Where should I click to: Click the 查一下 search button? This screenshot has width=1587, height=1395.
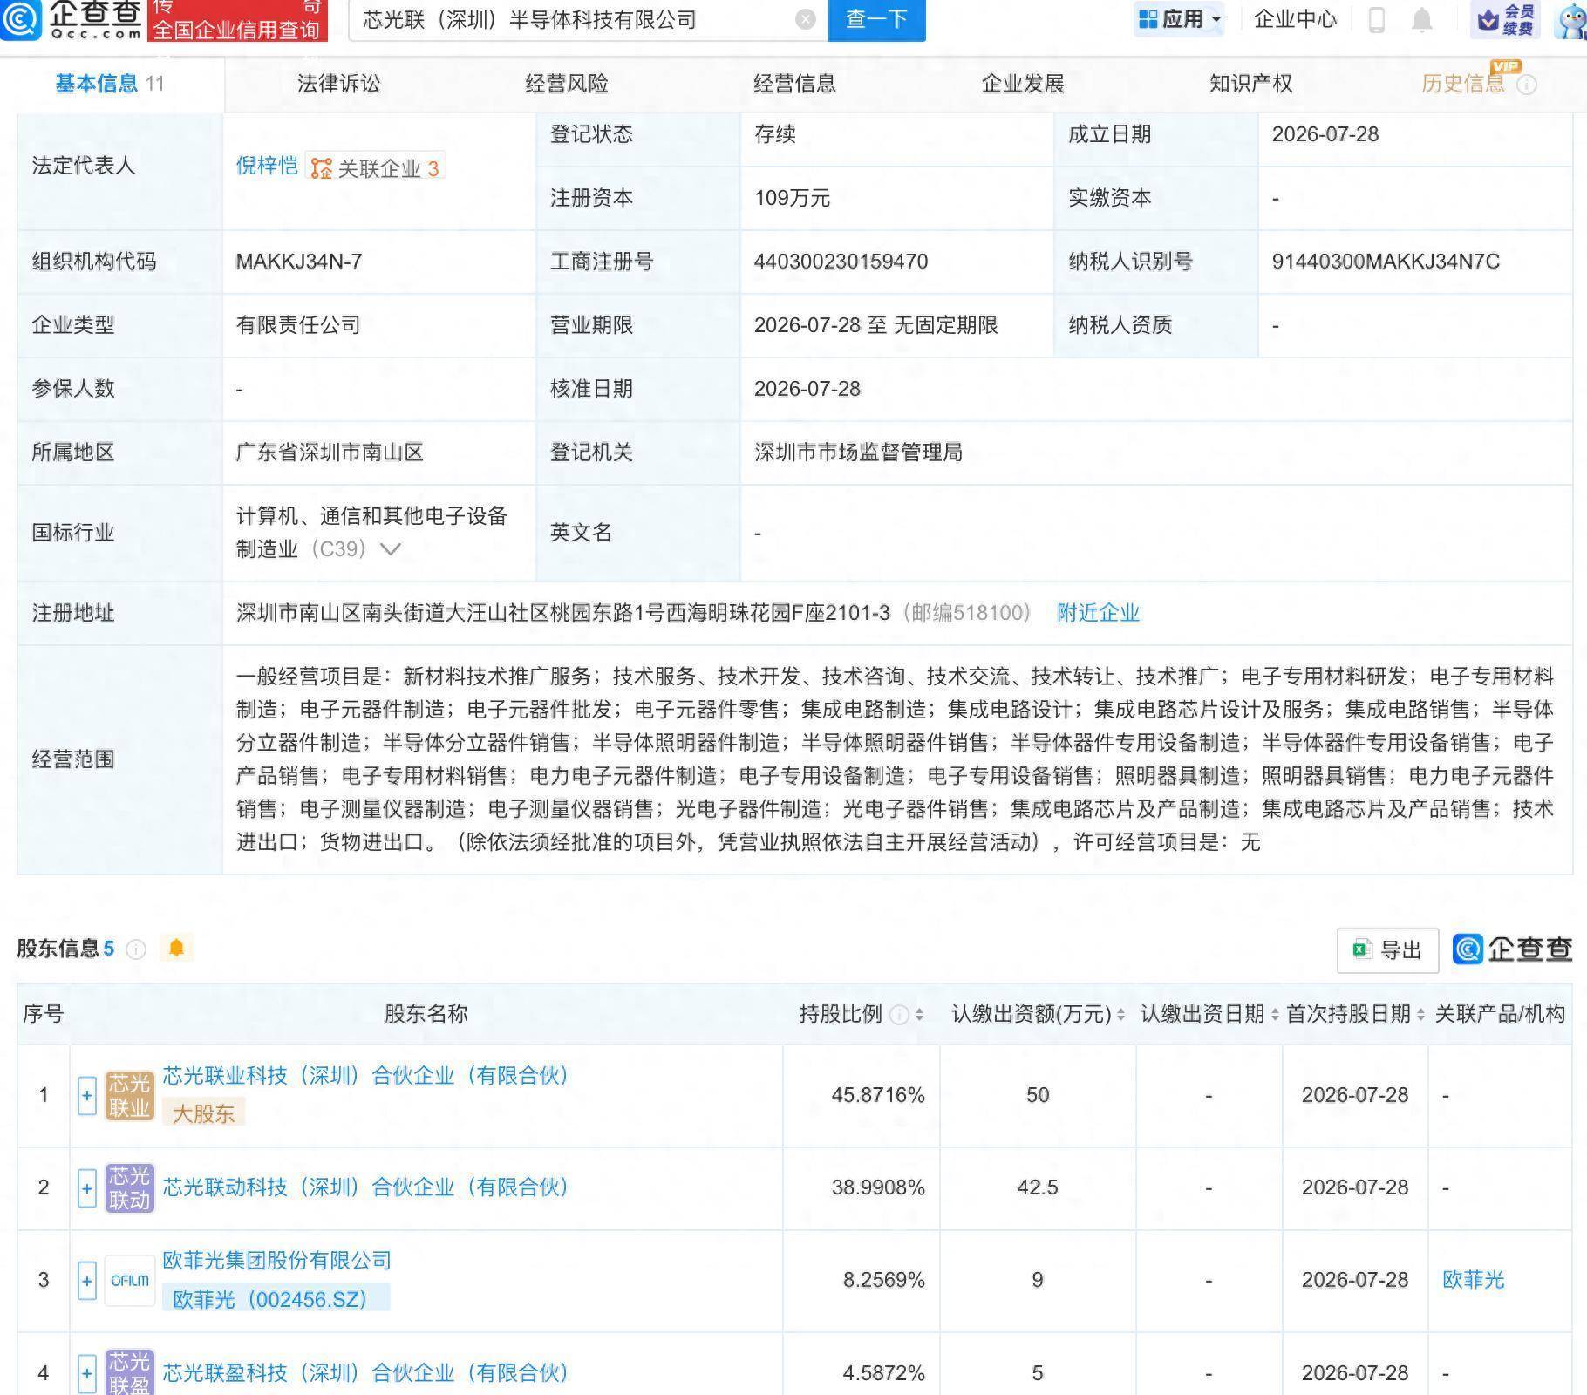click(x=876, y=19)
